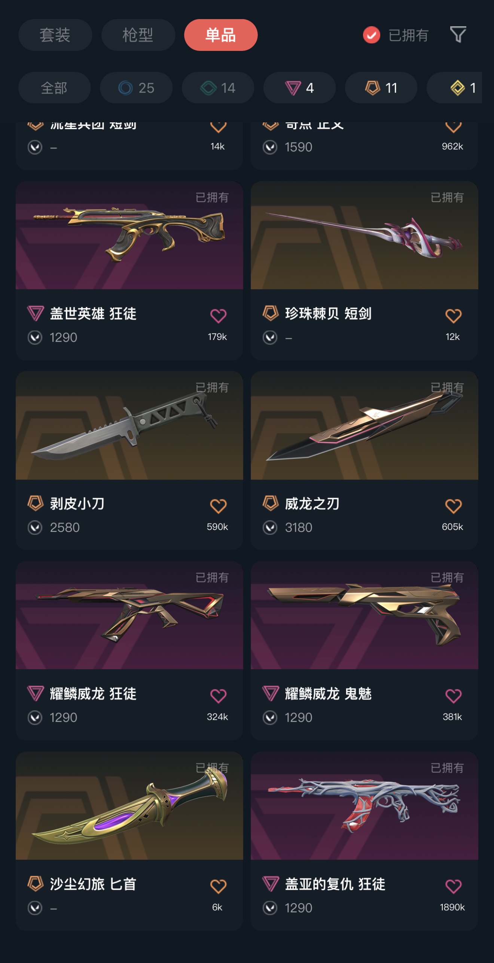Favorite the 珍珠棘贝 短剑 heart icon
494x963 pixels.
(x=453, y=316)
